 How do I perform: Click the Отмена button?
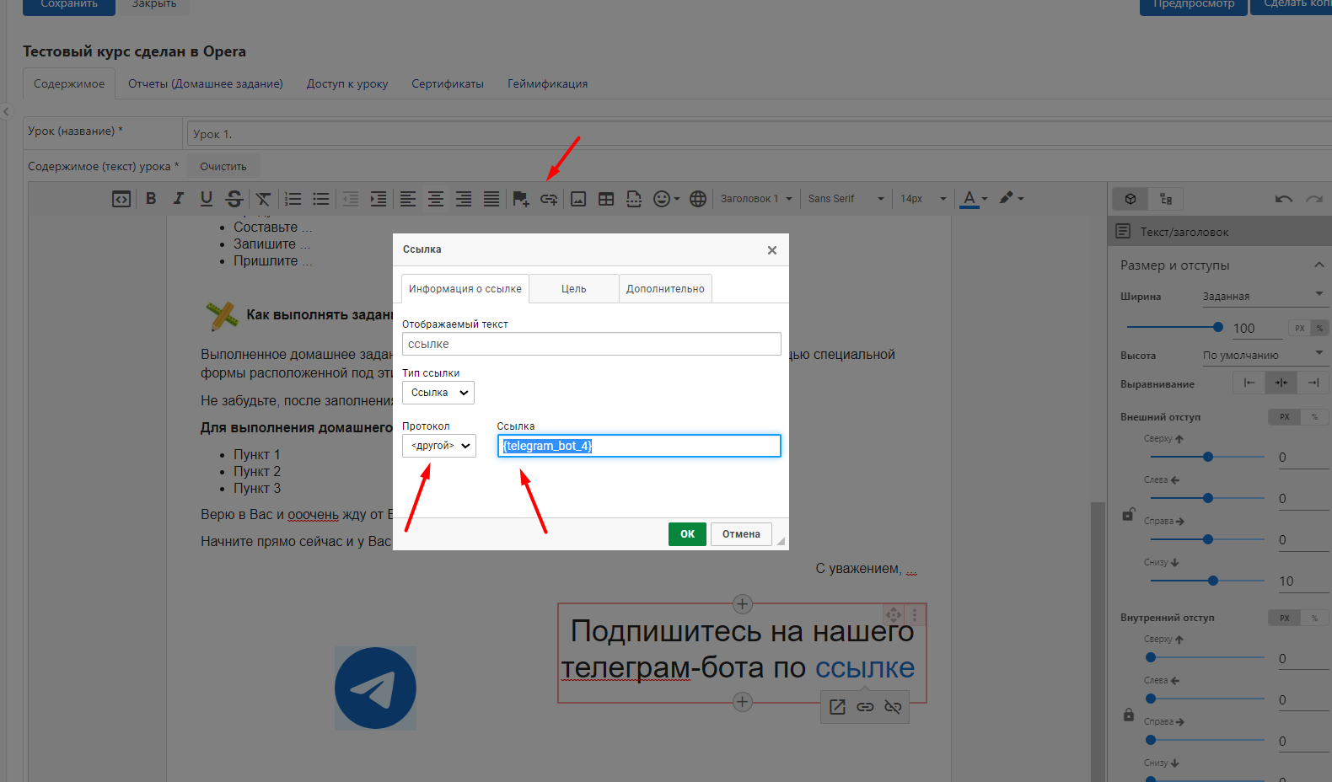click(741, 534)
